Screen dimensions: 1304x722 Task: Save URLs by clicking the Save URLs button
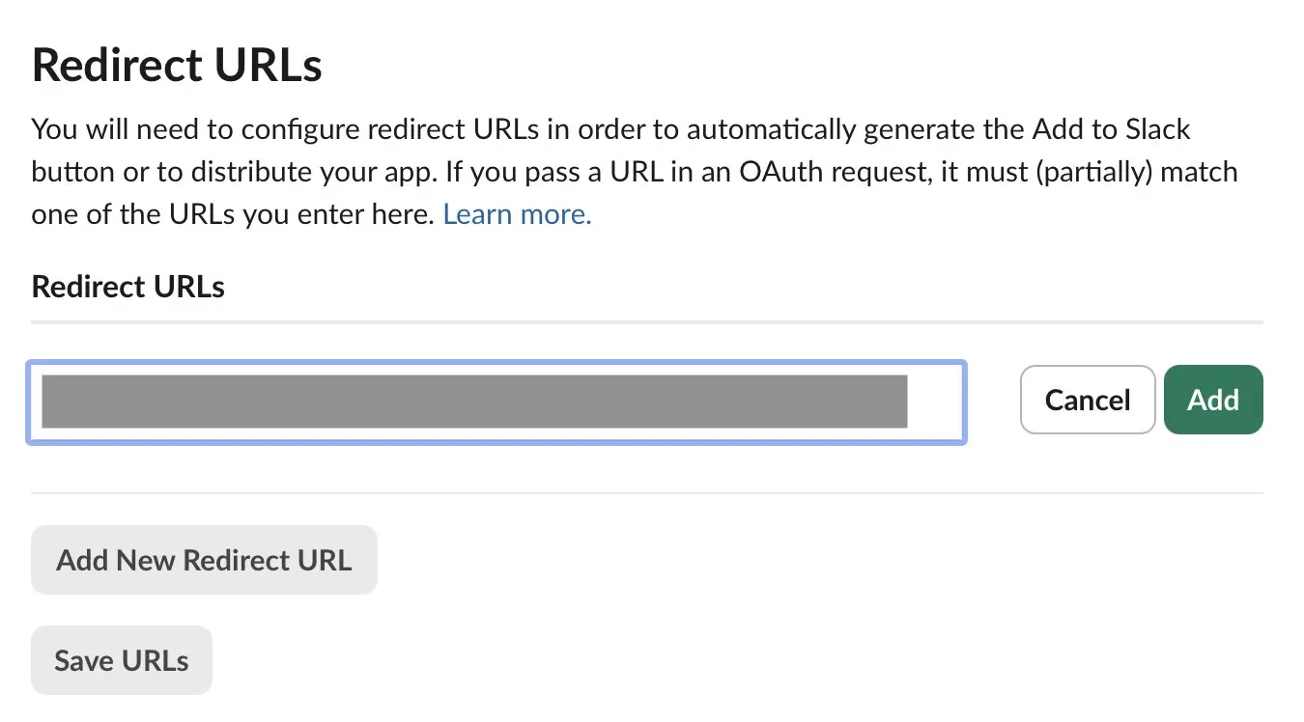pyautogui.click(x=121, y=660)
